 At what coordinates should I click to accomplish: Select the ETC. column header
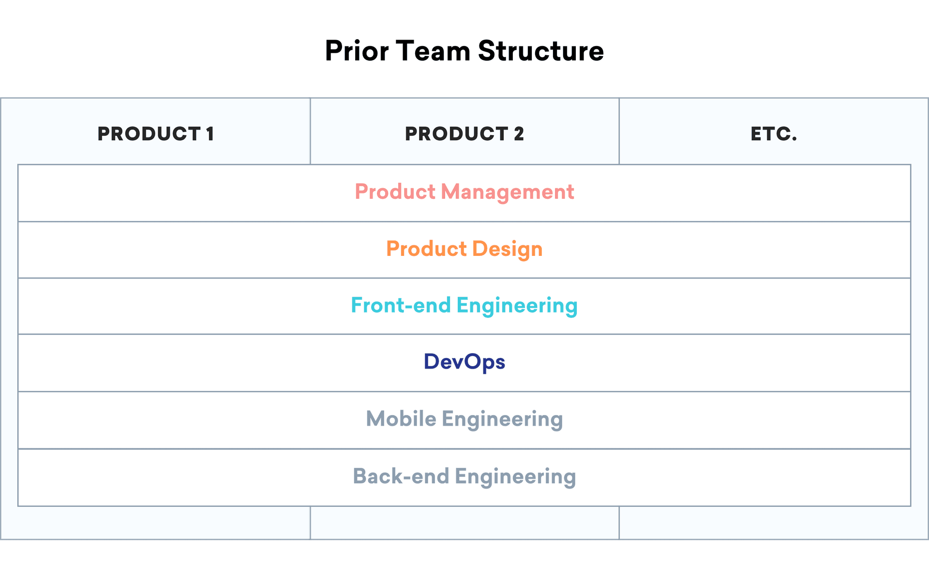[773, 134]
